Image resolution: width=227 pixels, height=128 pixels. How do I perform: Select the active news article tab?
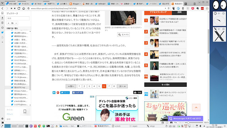[x=177, y=4]
